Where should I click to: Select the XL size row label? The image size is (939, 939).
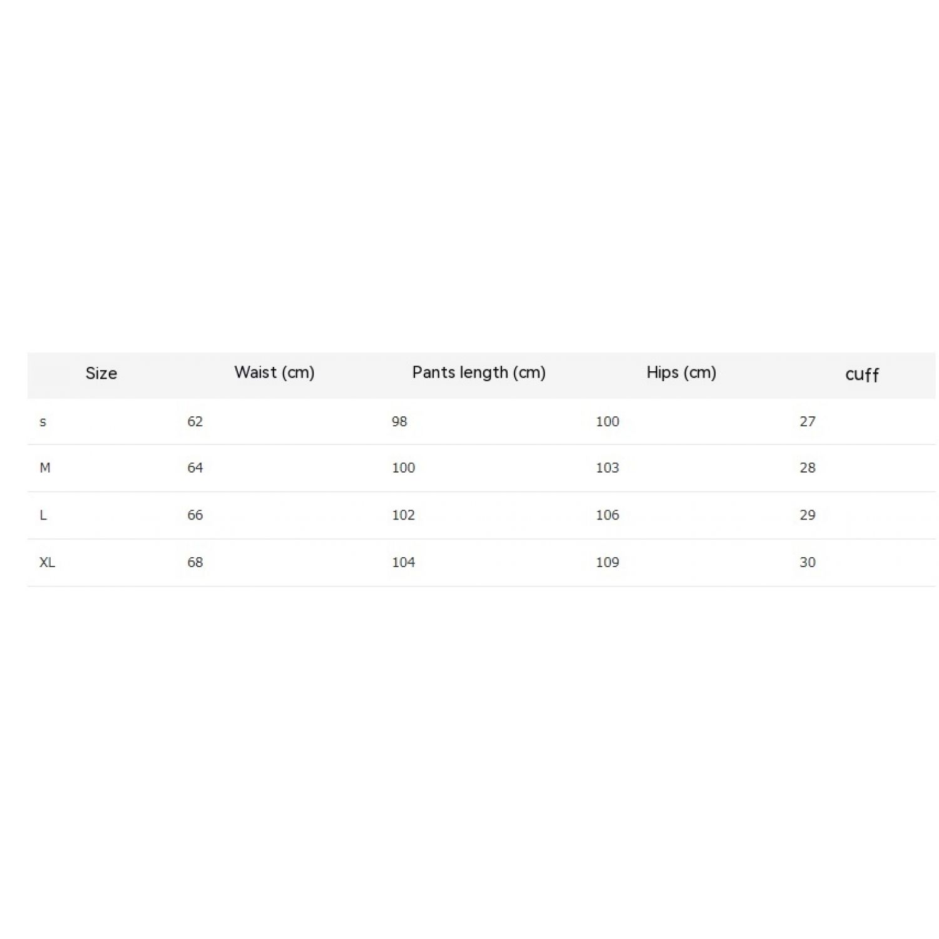[x=48, y=563]
